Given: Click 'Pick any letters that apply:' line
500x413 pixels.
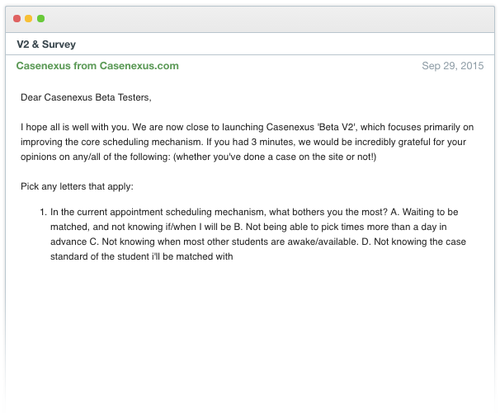Looking at the screenshot, I should click(x=81, y=186).
